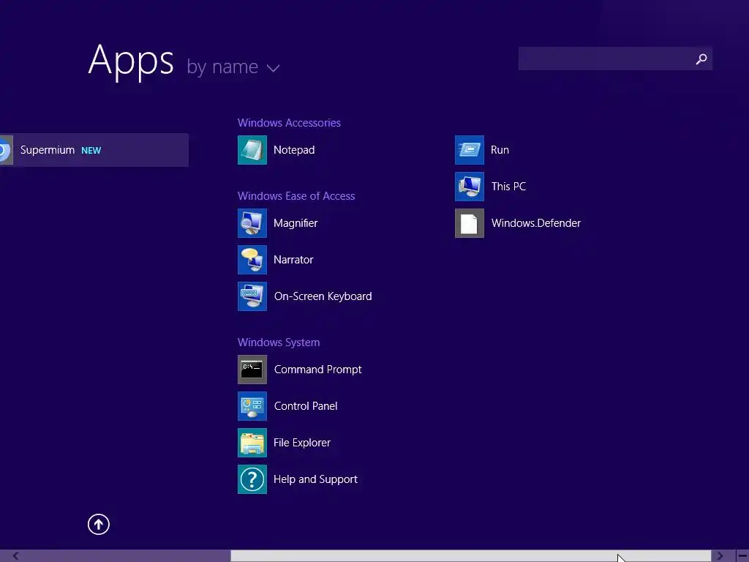Click the NEW badge beside Supermium

pos(91,151)
